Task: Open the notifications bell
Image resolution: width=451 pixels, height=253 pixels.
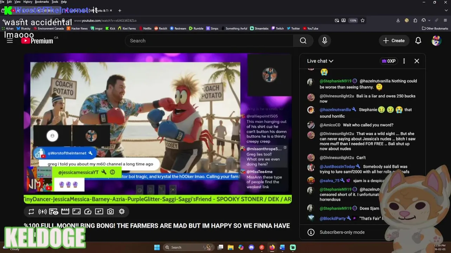Action: click(x=418, y=41)
